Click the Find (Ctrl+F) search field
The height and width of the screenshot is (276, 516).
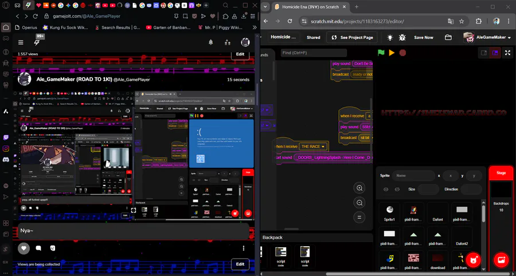coord(314,53)
